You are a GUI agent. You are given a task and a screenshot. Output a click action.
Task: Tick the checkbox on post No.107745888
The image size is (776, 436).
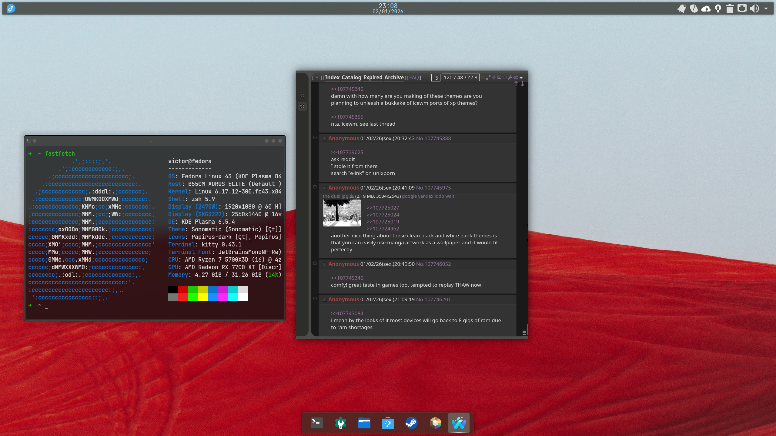coord(325,139)
